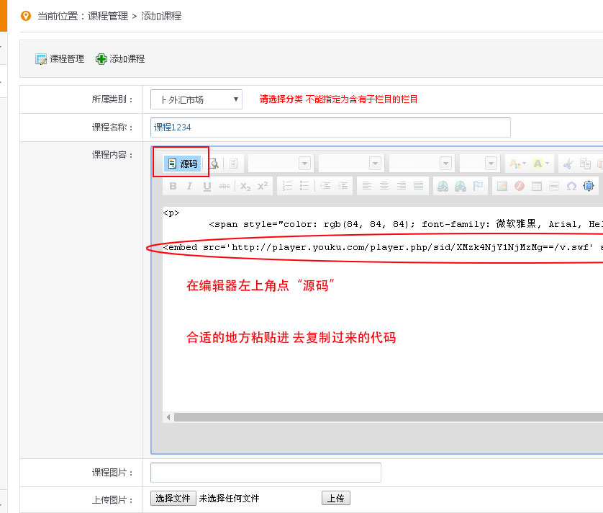This screenshot has width=603, height=513.
Task: Click the Find binoculars icon
Action: pyautogui.click(x=443, y=186)
